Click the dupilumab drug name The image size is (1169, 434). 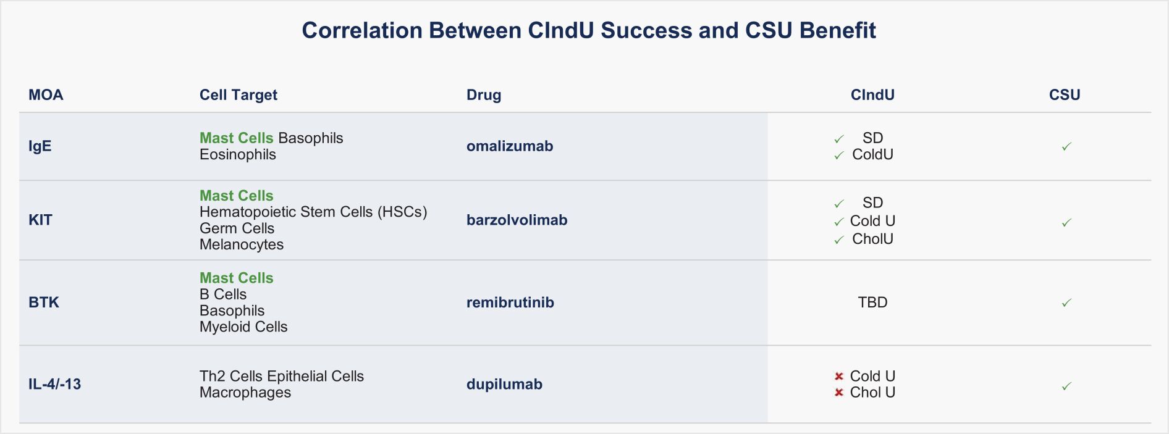(504, 384)
